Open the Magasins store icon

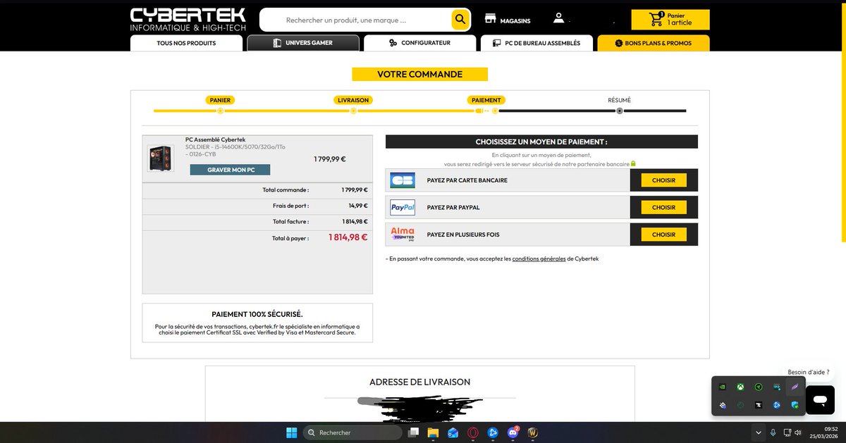point(491,18)
